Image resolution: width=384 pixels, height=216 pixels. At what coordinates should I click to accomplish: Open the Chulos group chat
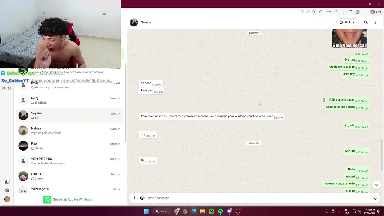pos(69,176)
